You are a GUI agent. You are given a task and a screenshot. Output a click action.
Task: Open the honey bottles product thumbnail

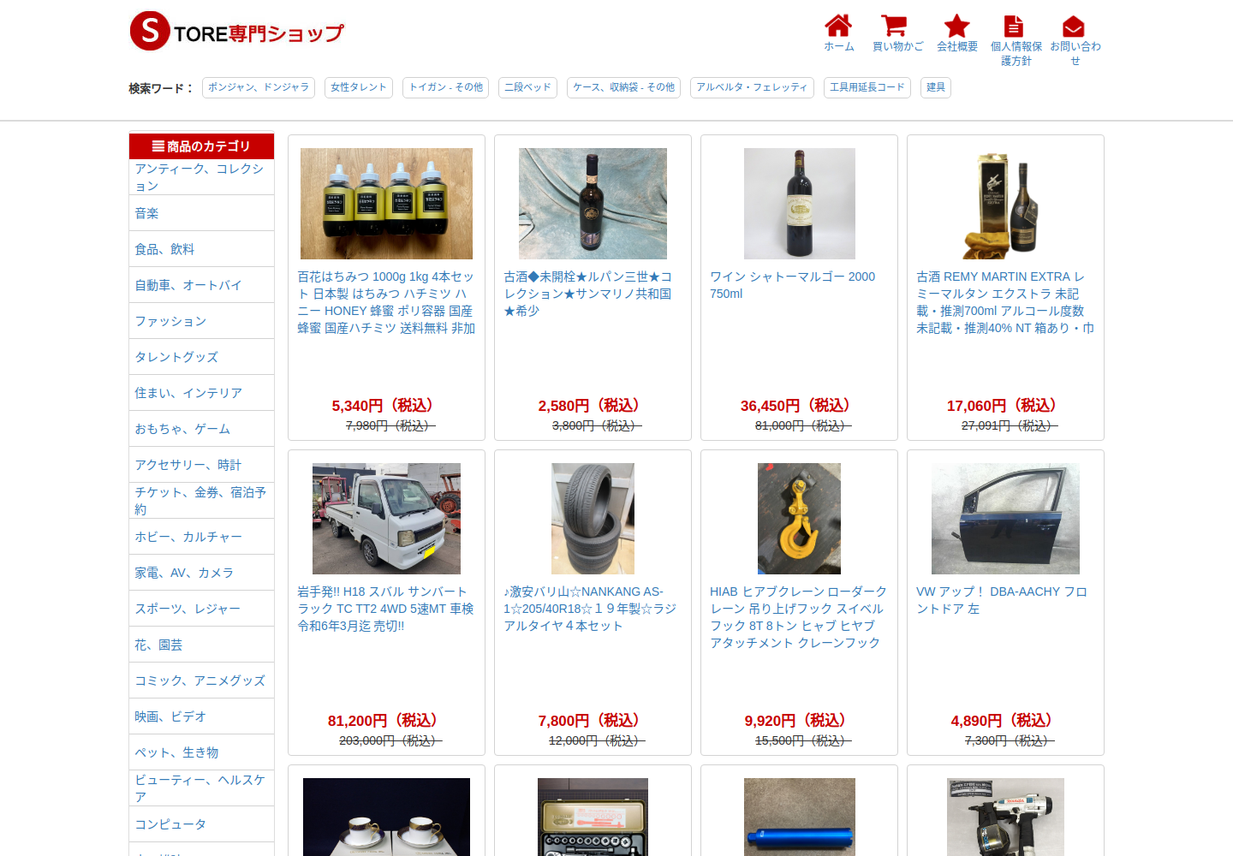pos(386,204)
